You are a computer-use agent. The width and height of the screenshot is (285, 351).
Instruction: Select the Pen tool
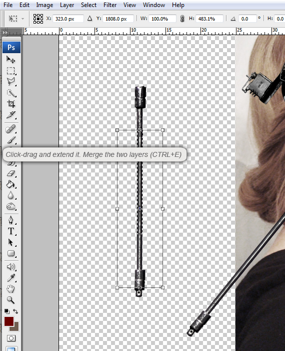(10, 220)
